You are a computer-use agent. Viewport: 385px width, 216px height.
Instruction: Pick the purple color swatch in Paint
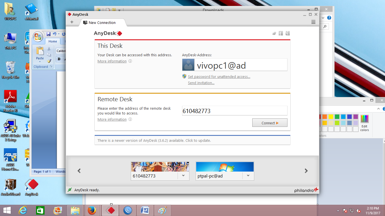point(355,116)
